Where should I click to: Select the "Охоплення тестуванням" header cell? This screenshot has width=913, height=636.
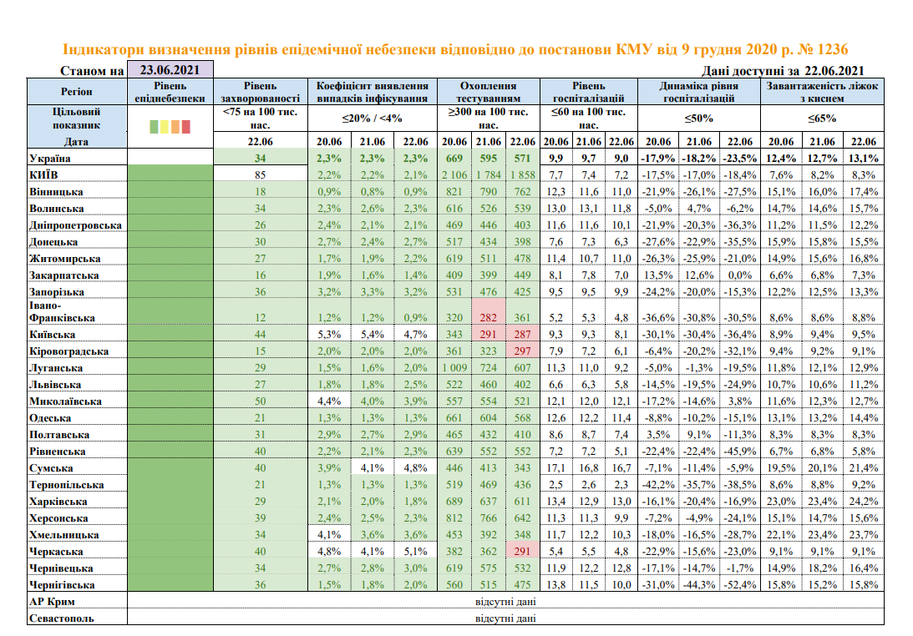pos(489,92)
